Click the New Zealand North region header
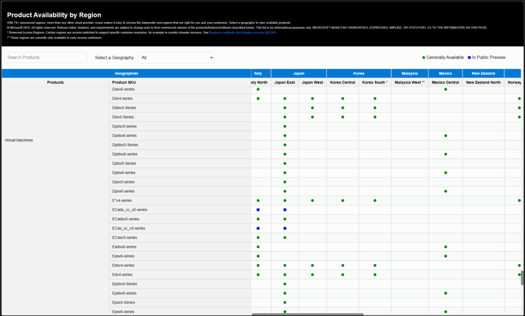The height and width of the screenshot is (316, 525). [x=483, y=82]
